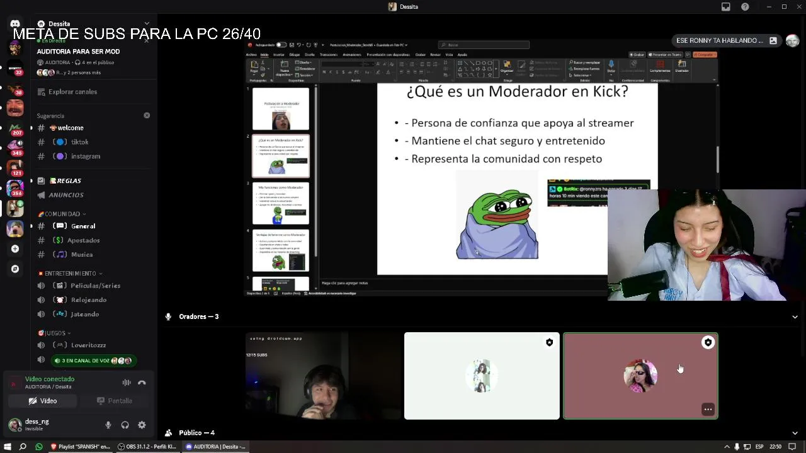The image size is (806, 453).
Task: Click Explorar canales
Action: pos(72,92)
